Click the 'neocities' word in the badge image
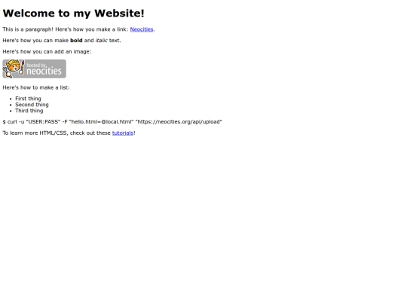This screenshot has width=407, height=305. tap(44, 71)
